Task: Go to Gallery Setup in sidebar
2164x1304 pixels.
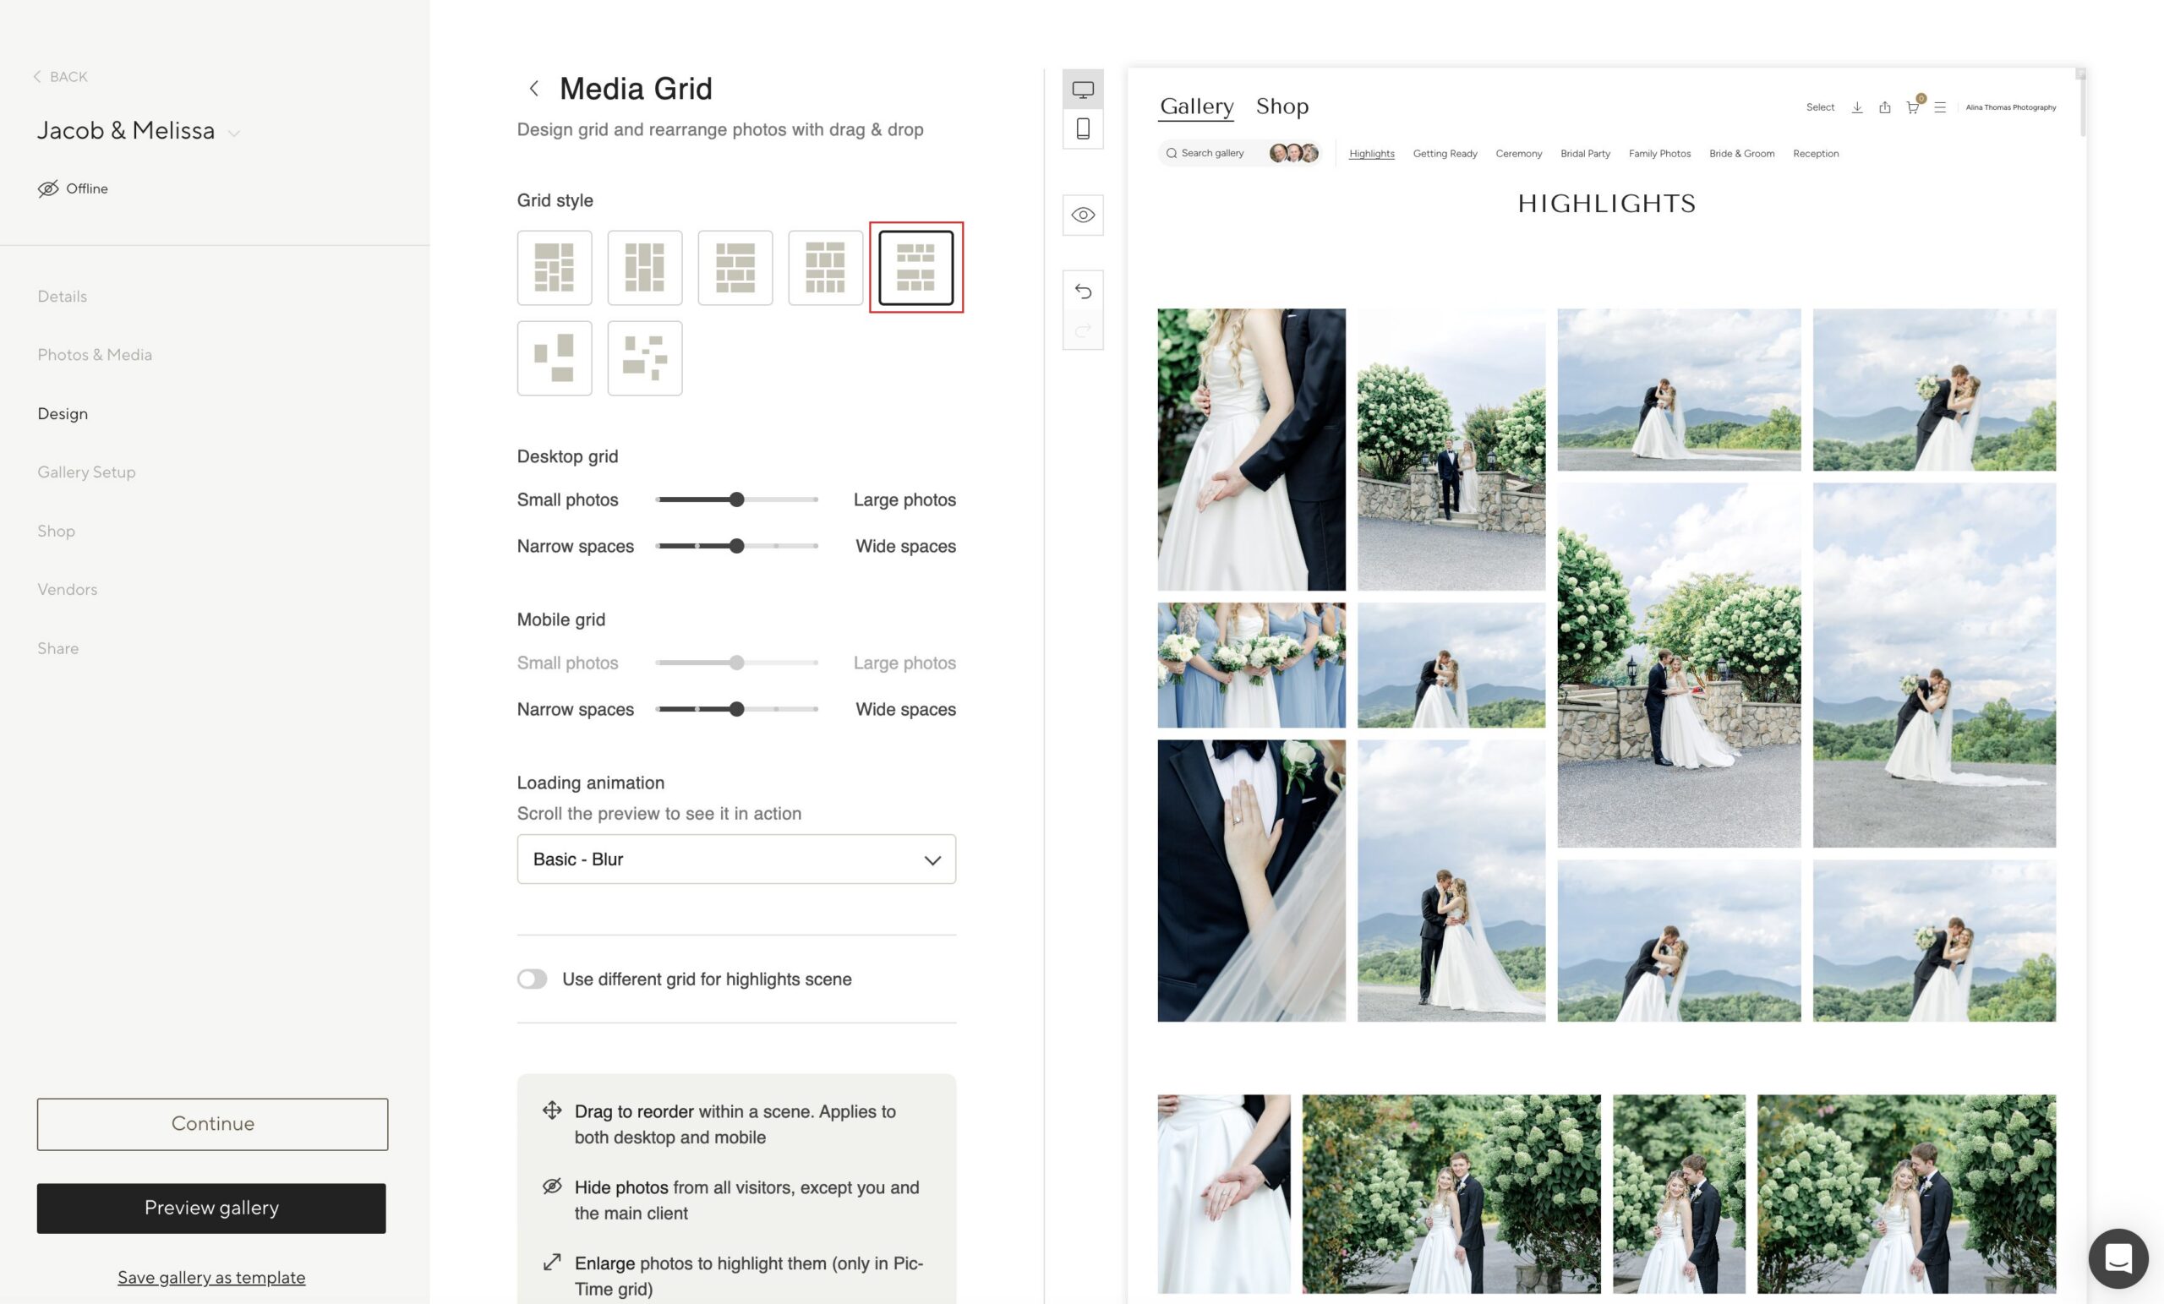Action: point(86,472)
